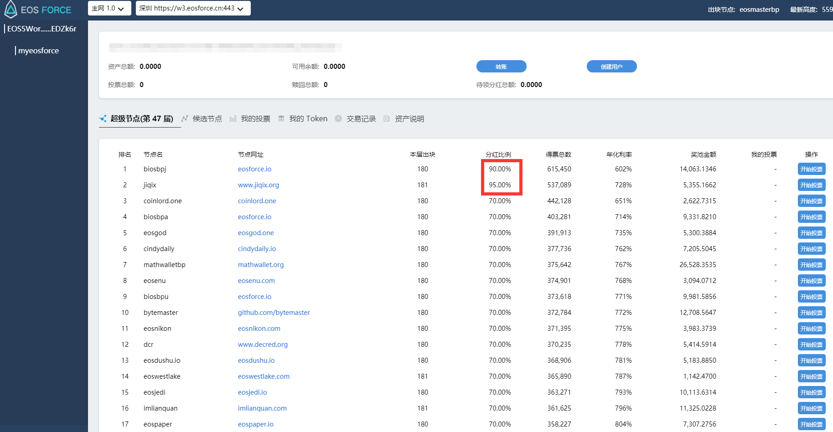
Task: Click 开始投票 for eosgod
Action: (812, 233)
